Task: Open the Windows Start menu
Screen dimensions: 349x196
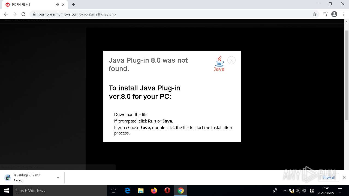Action: pos(7,191)
